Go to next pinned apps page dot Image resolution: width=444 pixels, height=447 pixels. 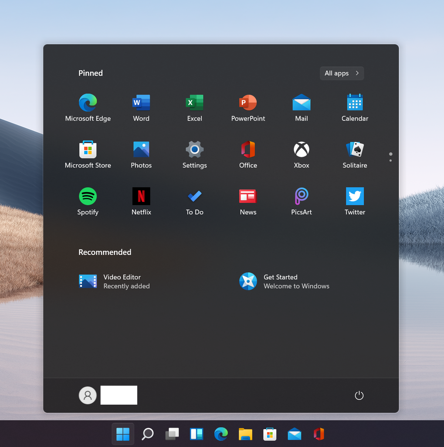pos(390,161)
